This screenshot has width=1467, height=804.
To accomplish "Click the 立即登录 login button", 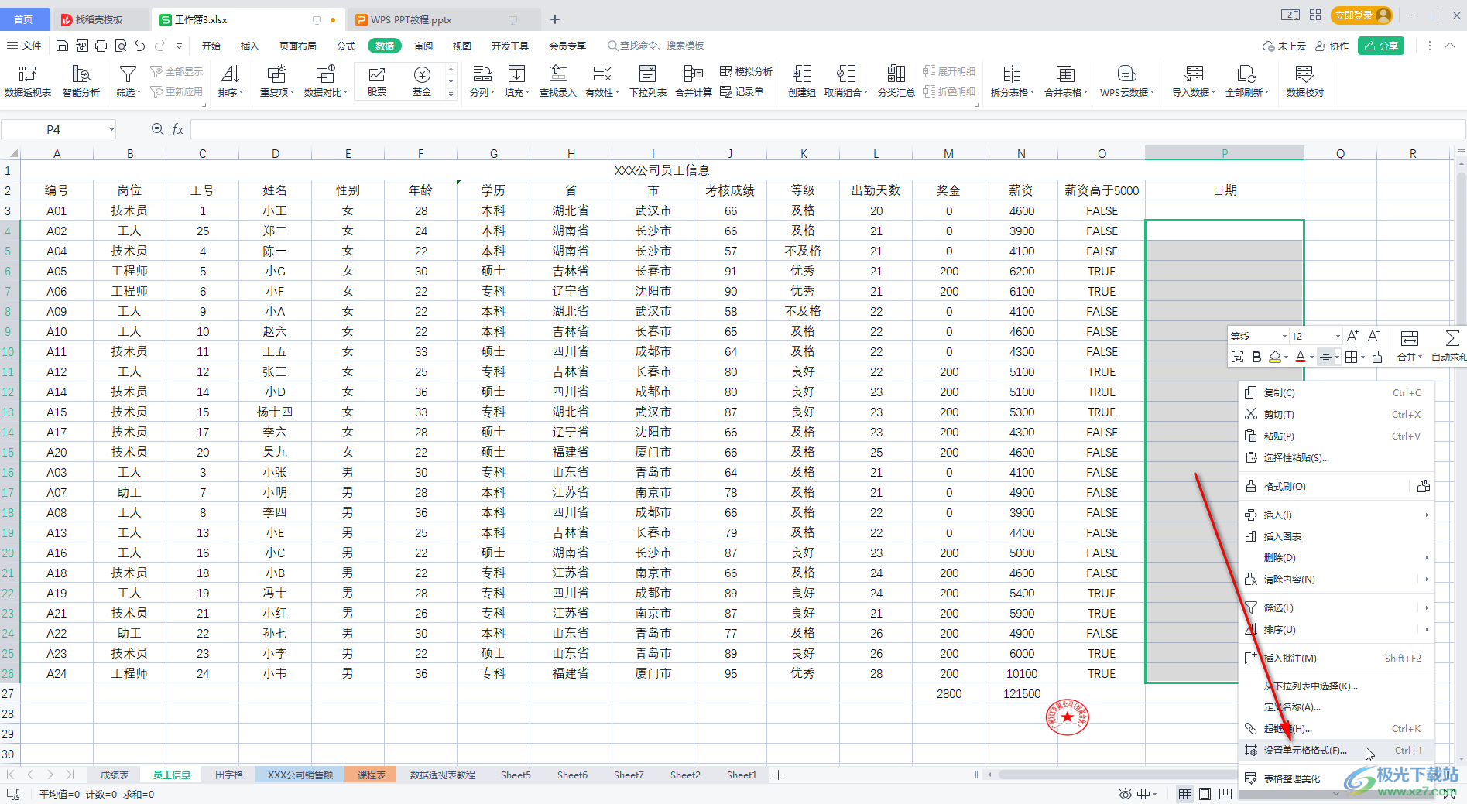I will coord(1362,15).
